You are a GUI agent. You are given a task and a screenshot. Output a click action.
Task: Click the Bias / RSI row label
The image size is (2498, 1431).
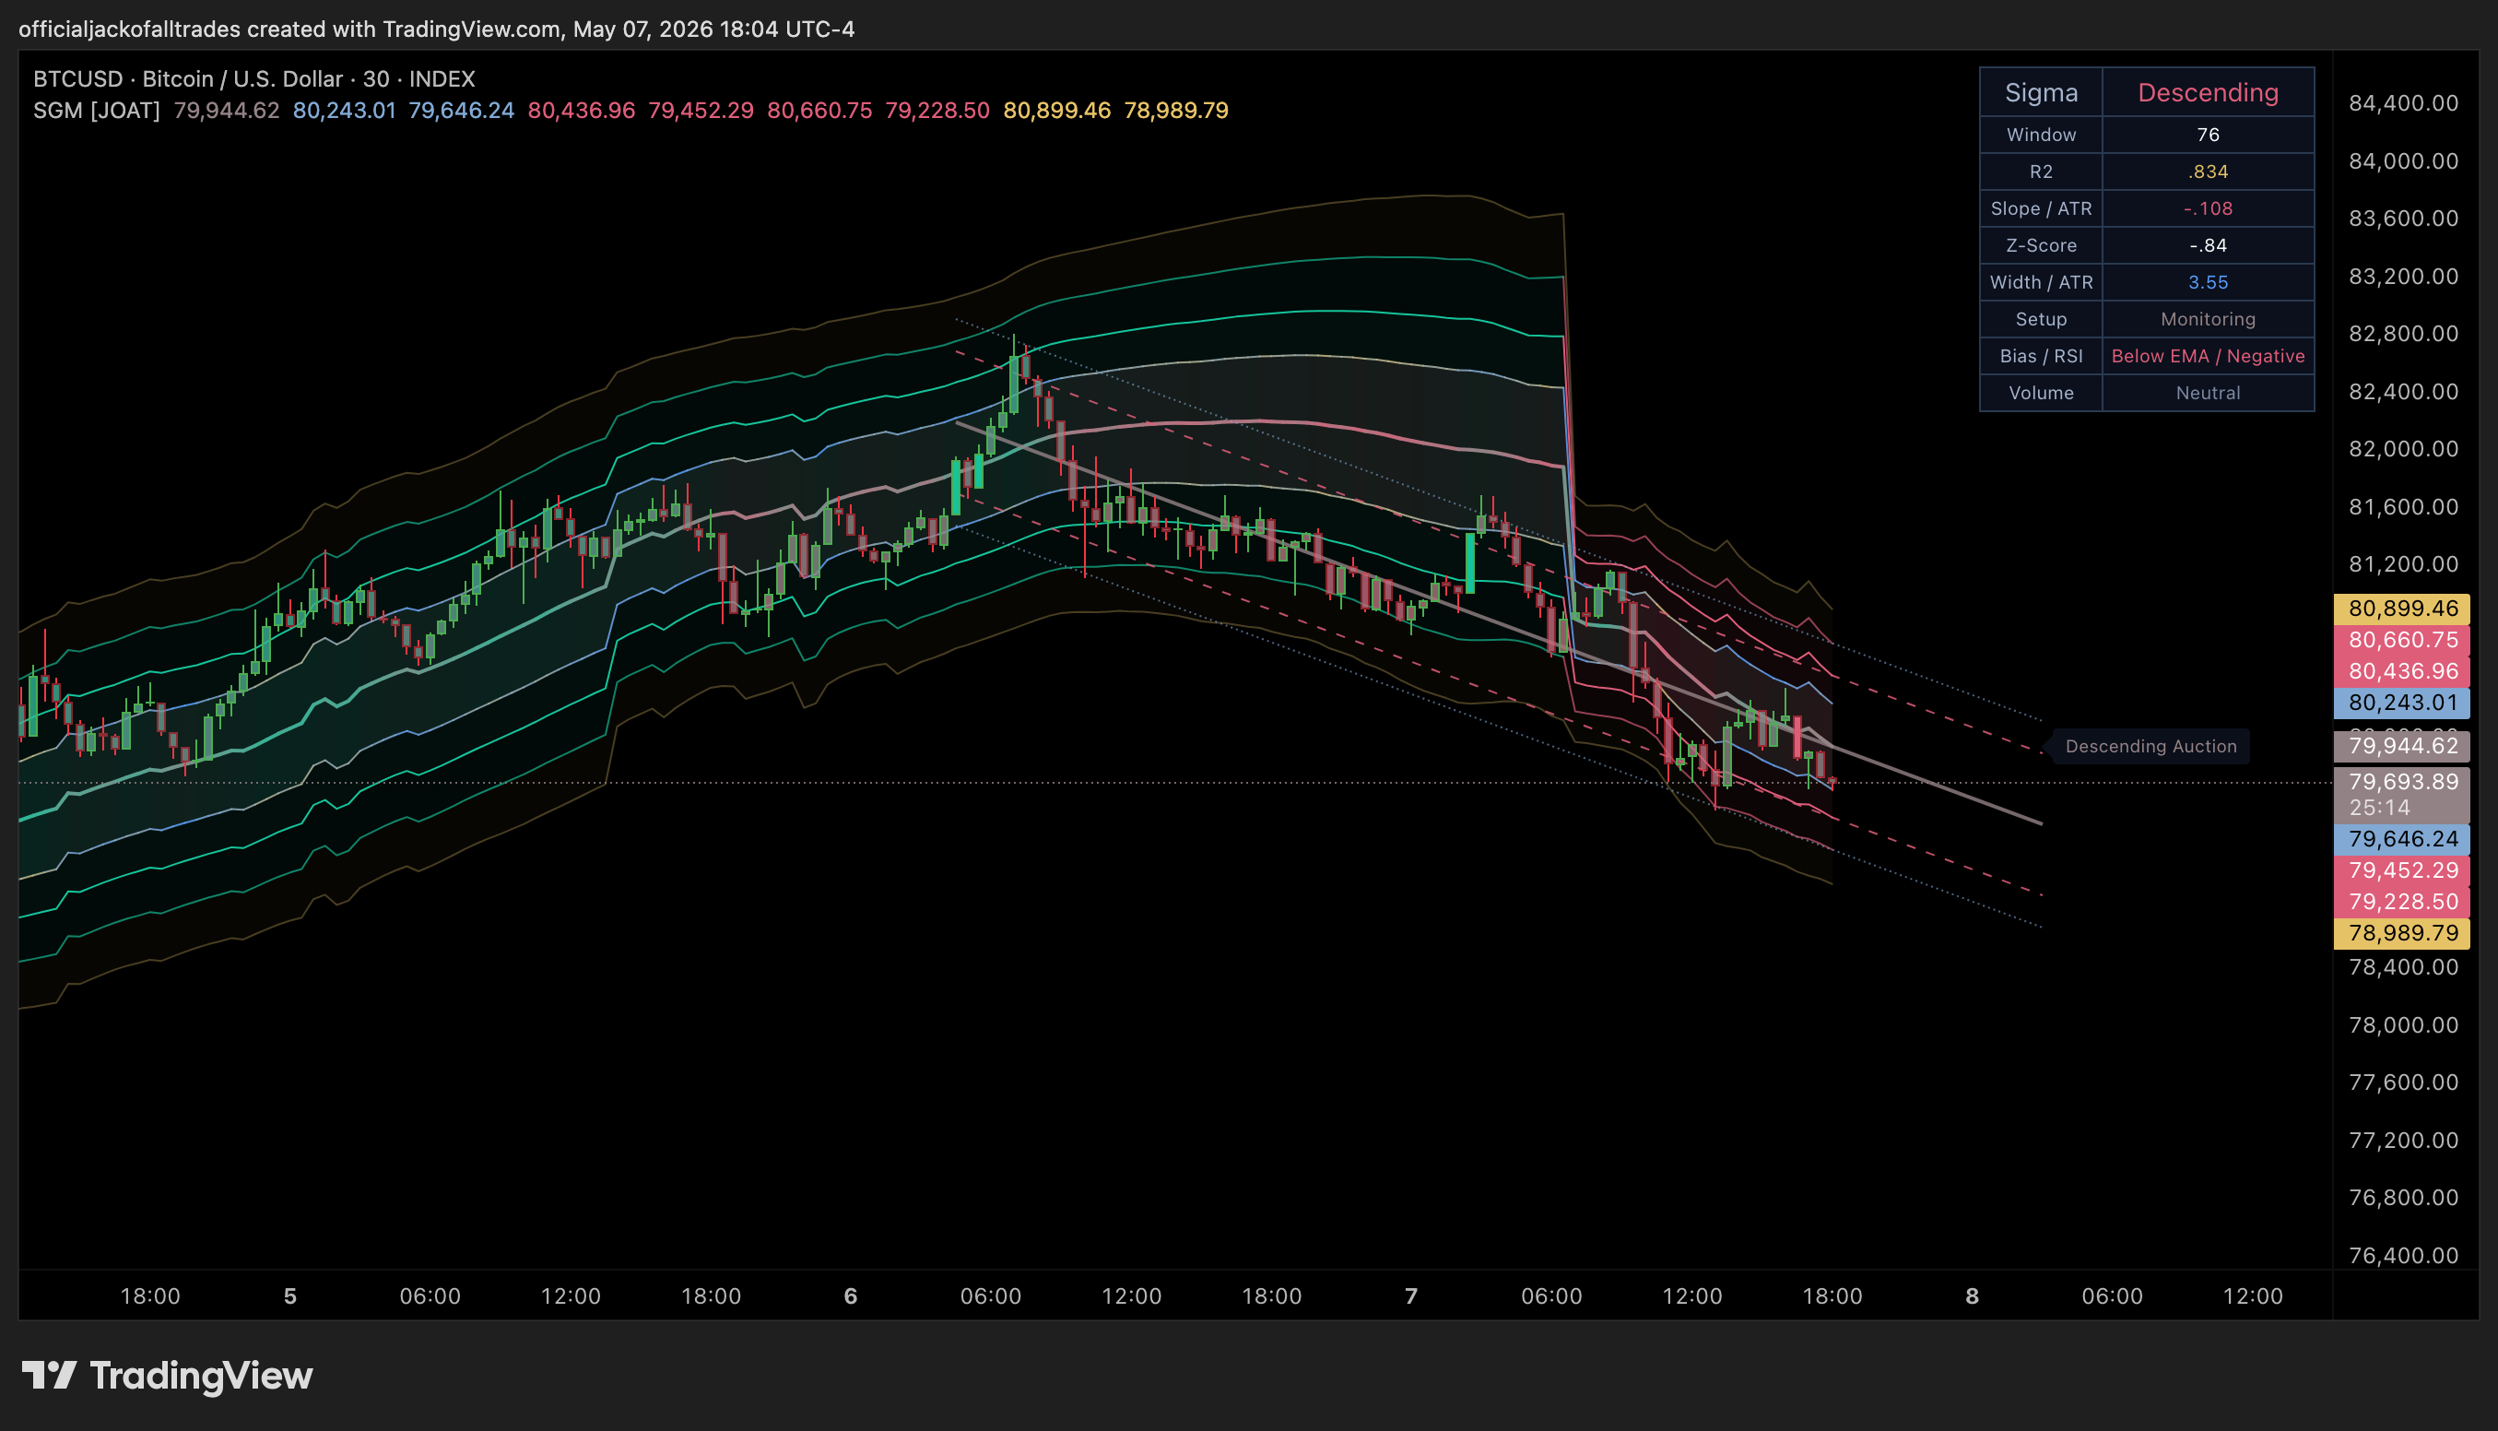coord(2041,356)
